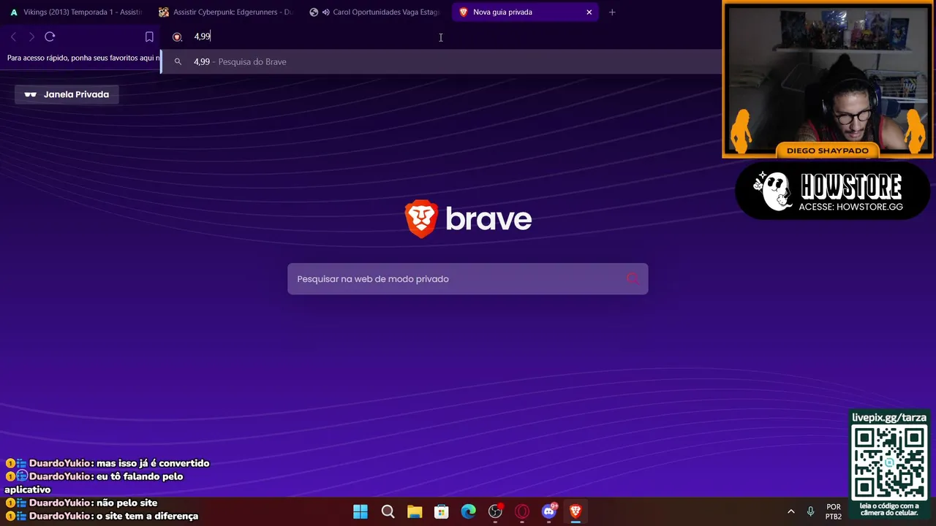Click the audio speaker icon on Carol tab
Viewport: 936px width, 526px height.
325,12
